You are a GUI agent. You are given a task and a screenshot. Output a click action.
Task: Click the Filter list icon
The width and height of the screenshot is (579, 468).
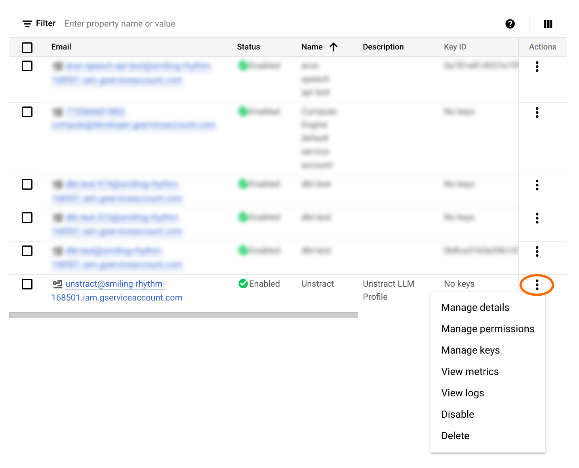(x=27, y=24)
